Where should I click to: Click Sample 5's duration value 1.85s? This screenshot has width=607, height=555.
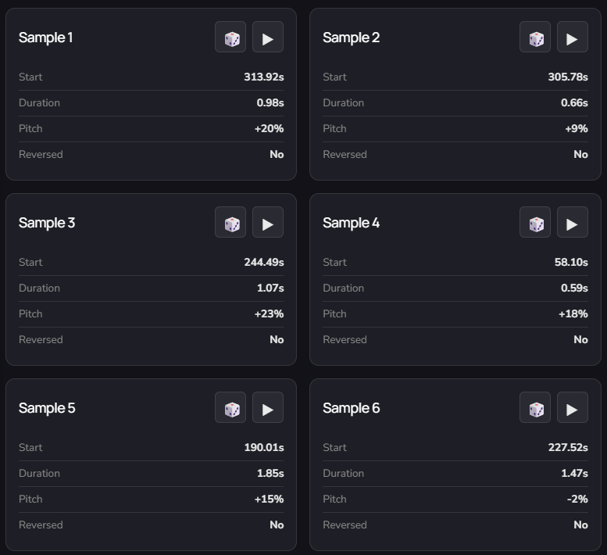(270, 473)
